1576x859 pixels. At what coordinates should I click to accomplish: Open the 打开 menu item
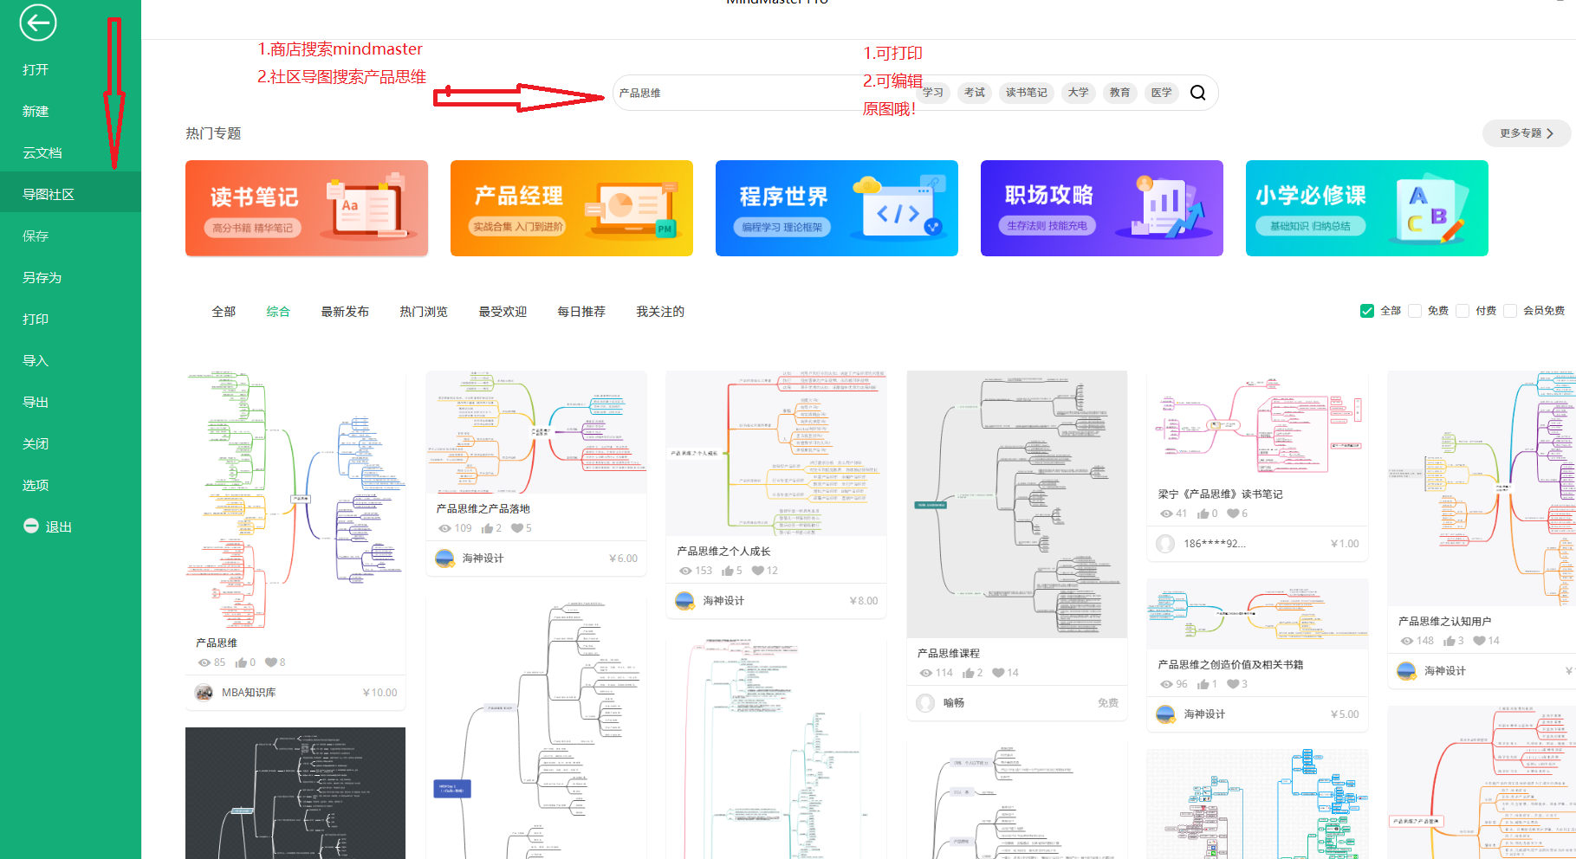(x=70, y=69)
